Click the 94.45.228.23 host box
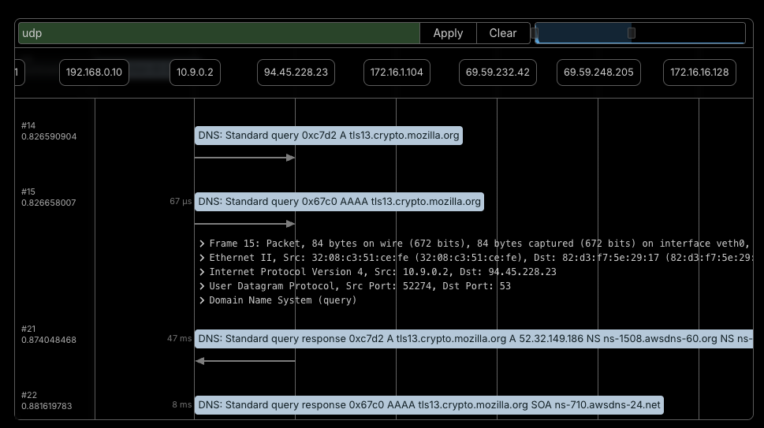This screenshot has height=428, width=764. [296, 73]
